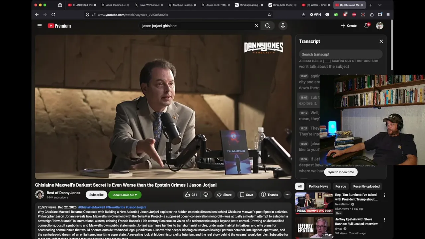This screenshot has height=239, width=425.
Task: Click the video player to pause
Action: point(163,107)
